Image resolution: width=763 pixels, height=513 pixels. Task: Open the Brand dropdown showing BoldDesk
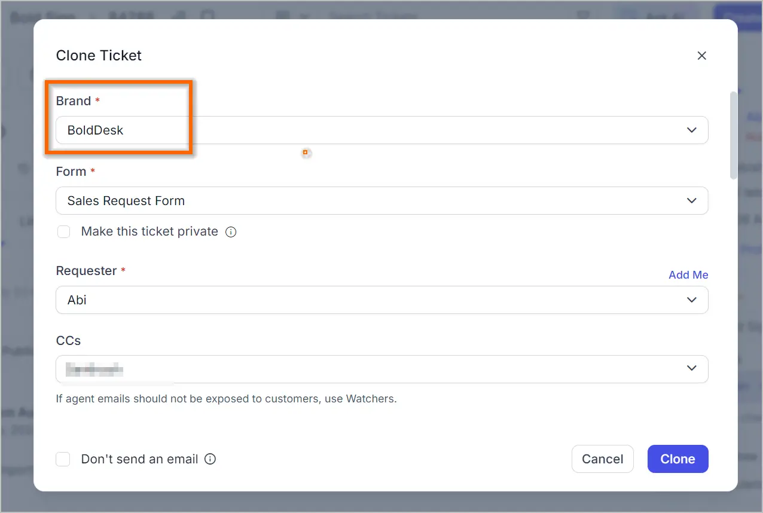click(381, 130)
